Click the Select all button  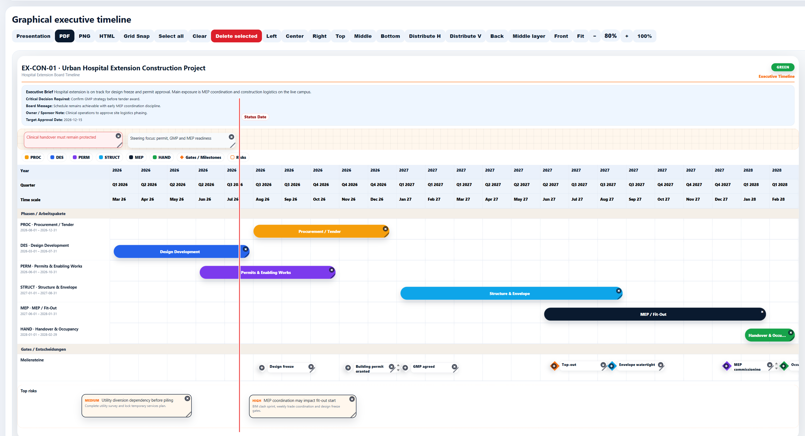point(171,36)
